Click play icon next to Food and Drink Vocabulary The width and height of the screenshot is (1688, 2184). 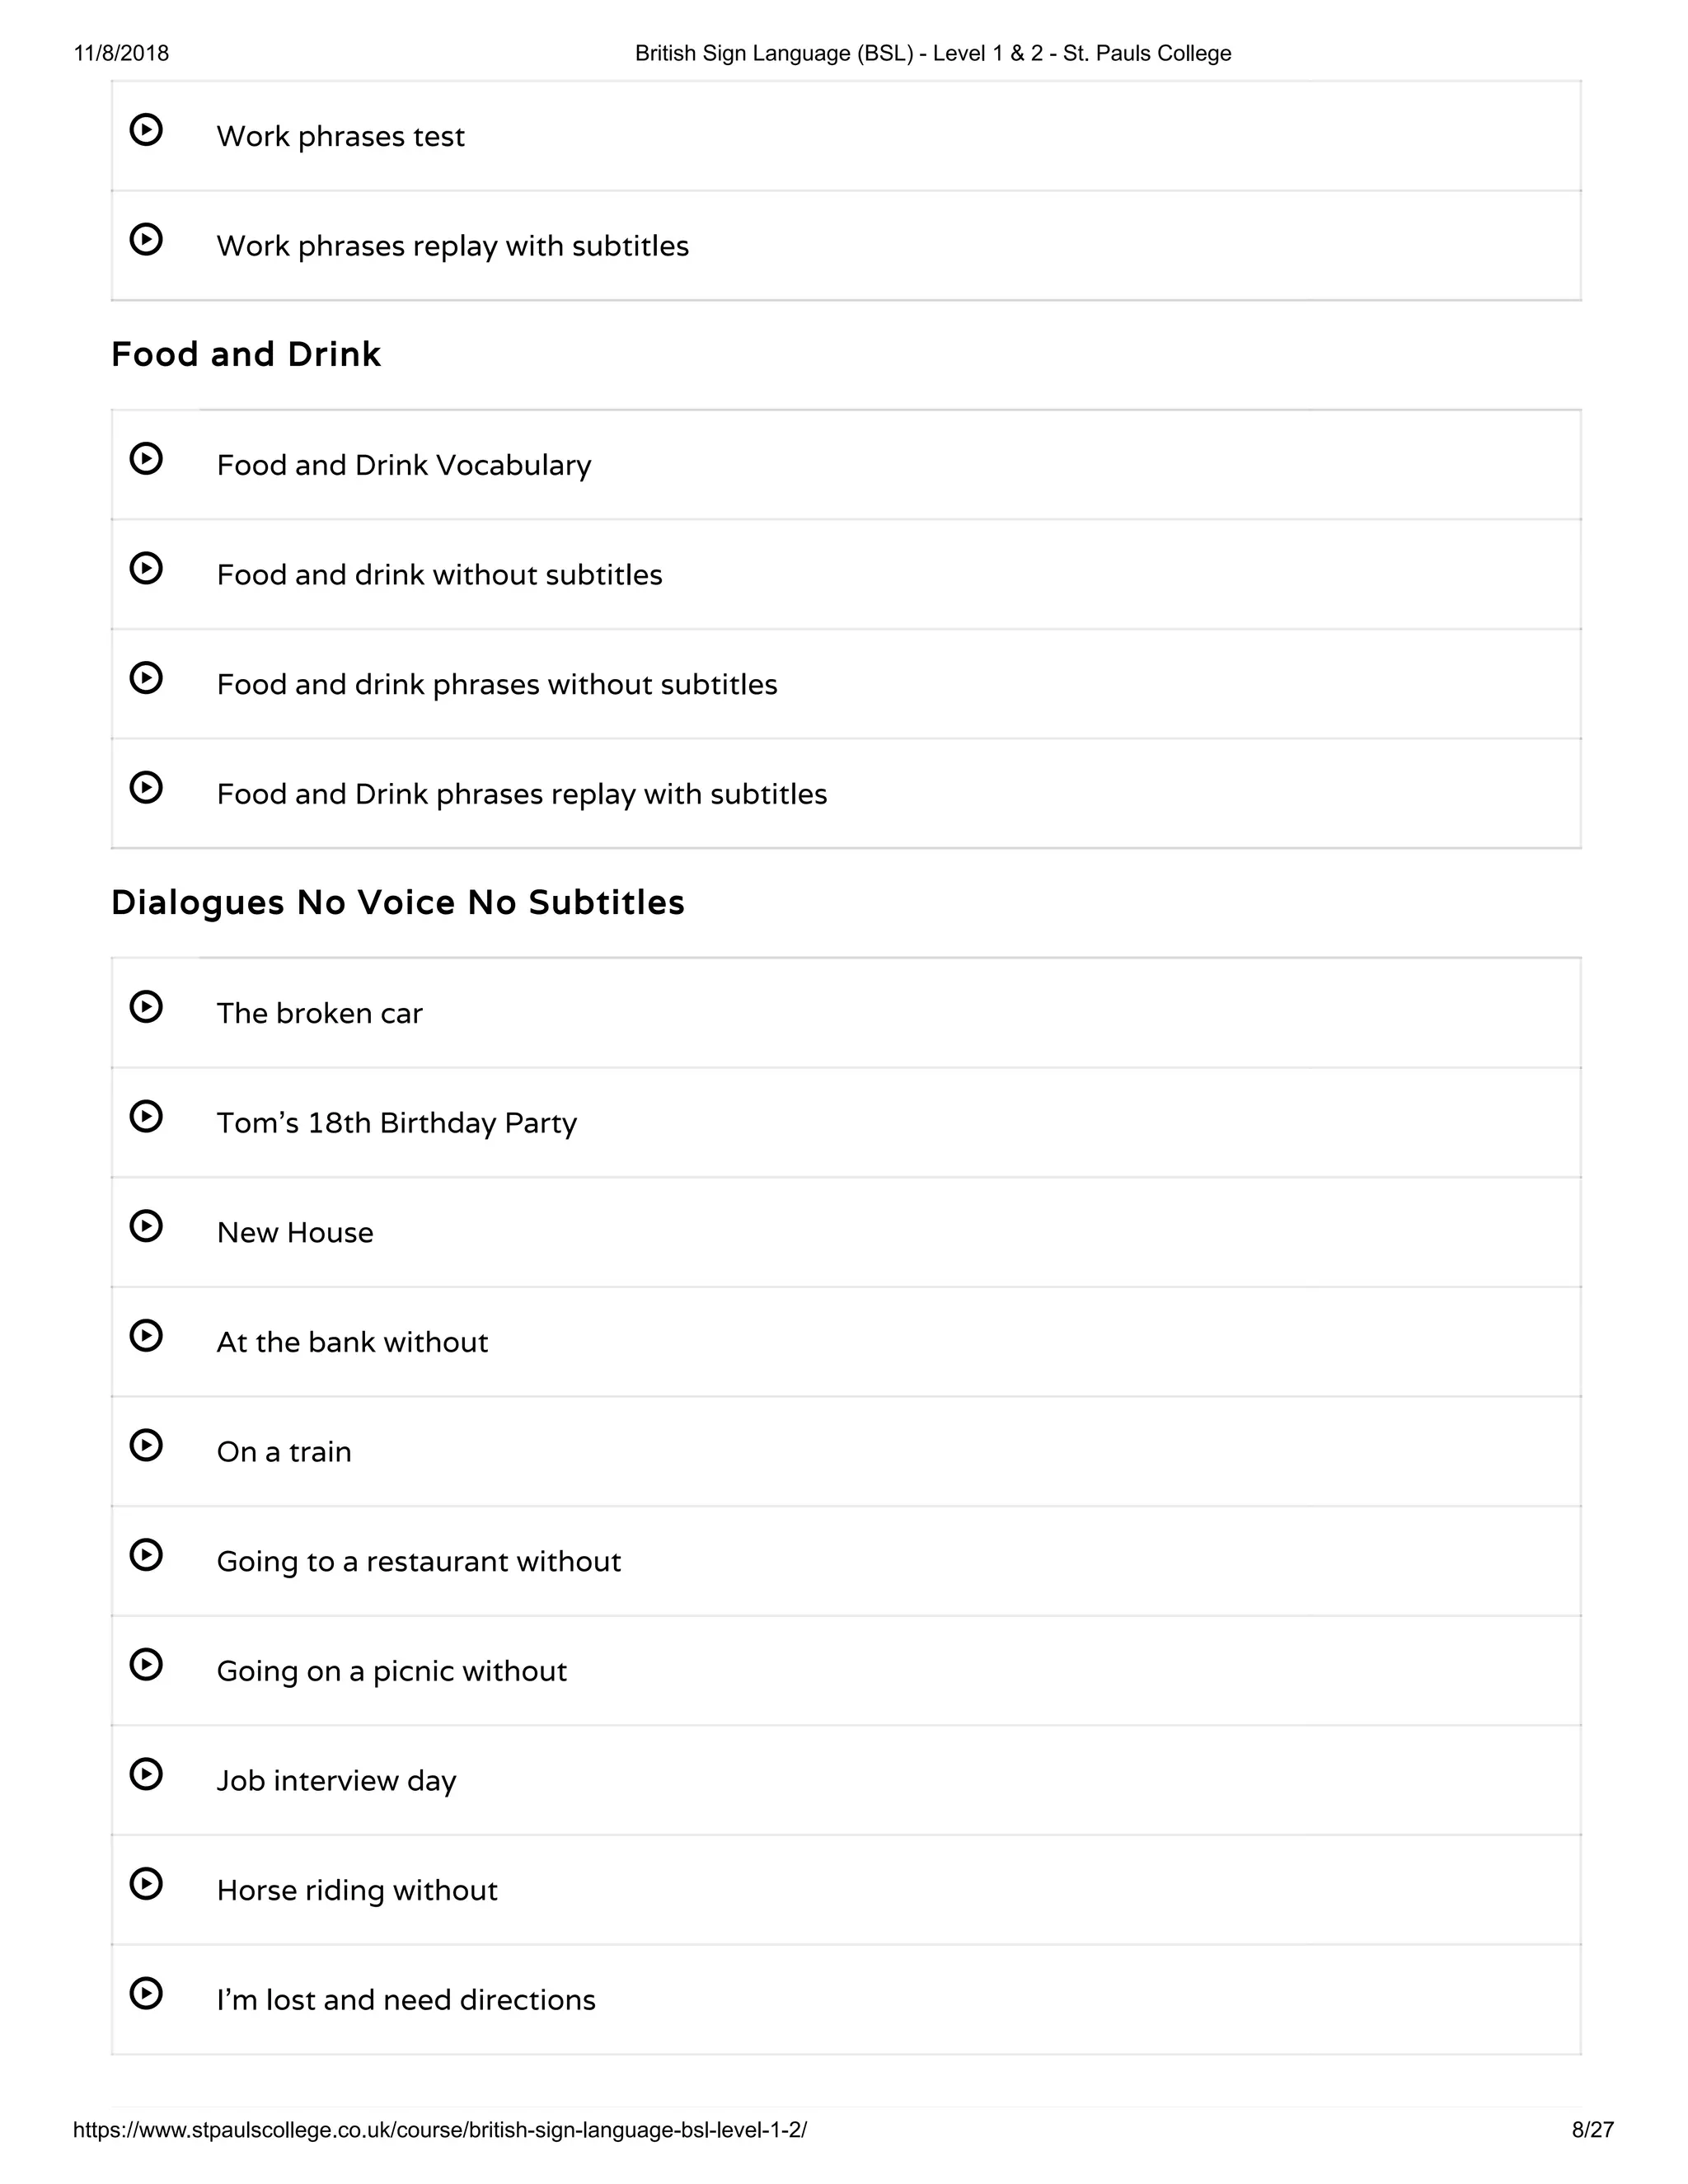click(x=146, y=459)
